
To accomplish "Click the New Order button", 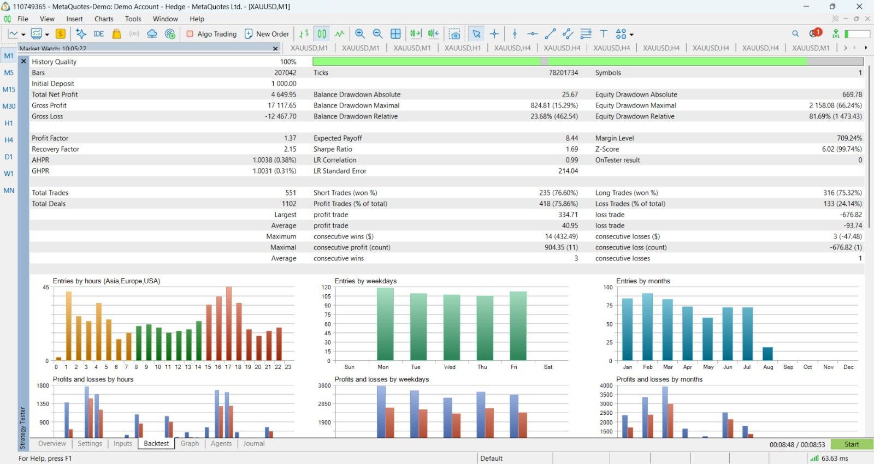I will [267, 34].
